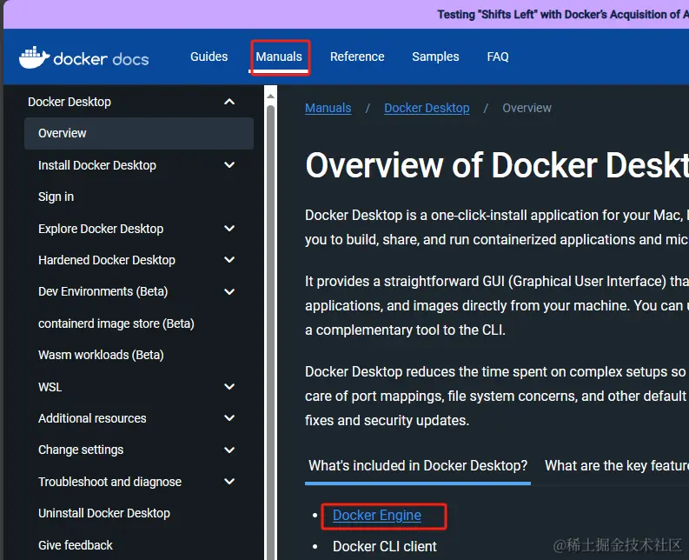Expand Explore Docker Desktop chevron
689x560 pixels.
(x=229, y=229)
